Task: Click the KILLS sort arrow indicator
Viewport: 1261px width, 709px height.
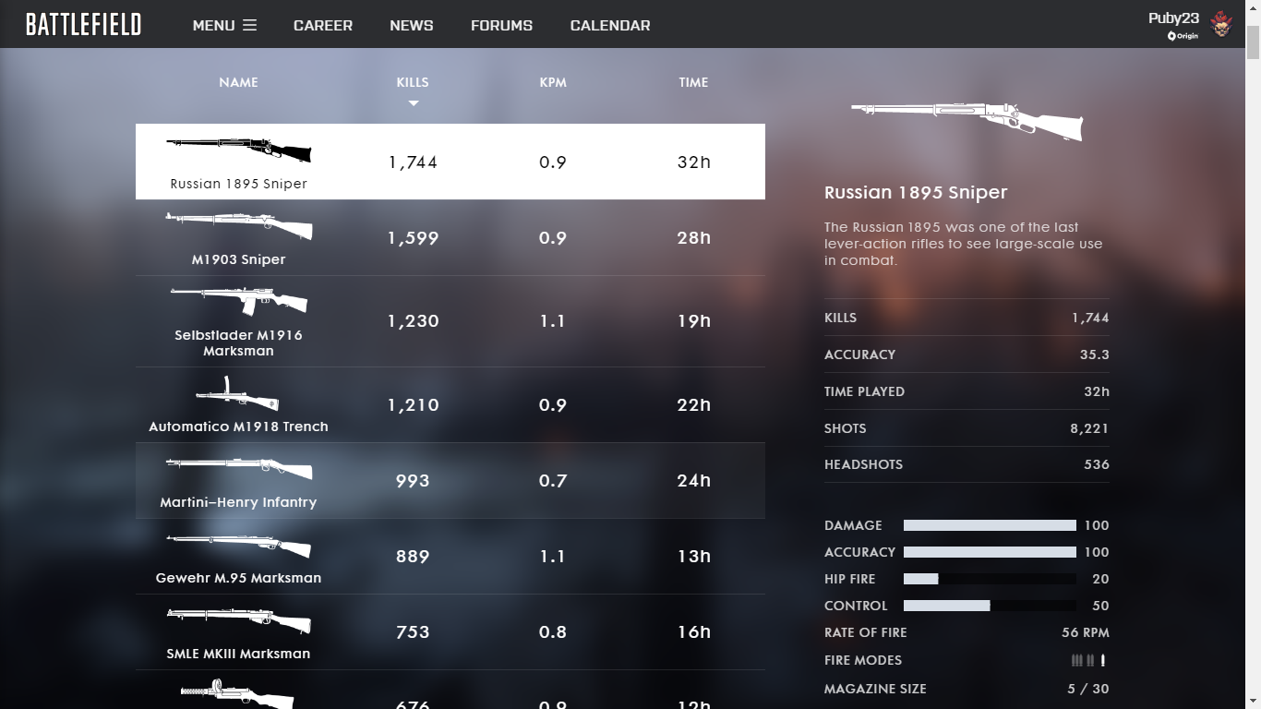Action: (414, 103)
